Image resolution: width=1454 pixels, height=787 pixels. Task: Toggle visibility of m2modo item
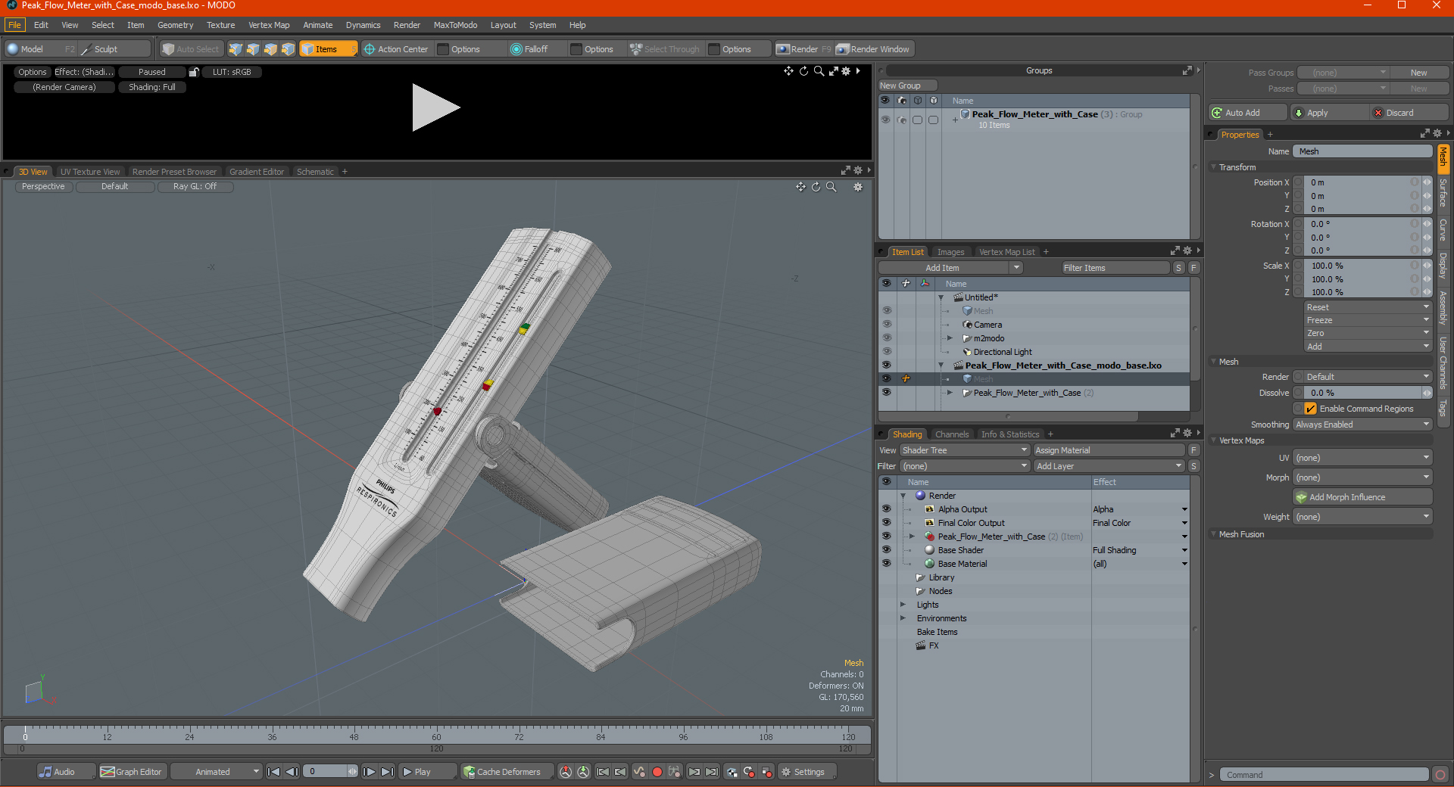(886, 338)
